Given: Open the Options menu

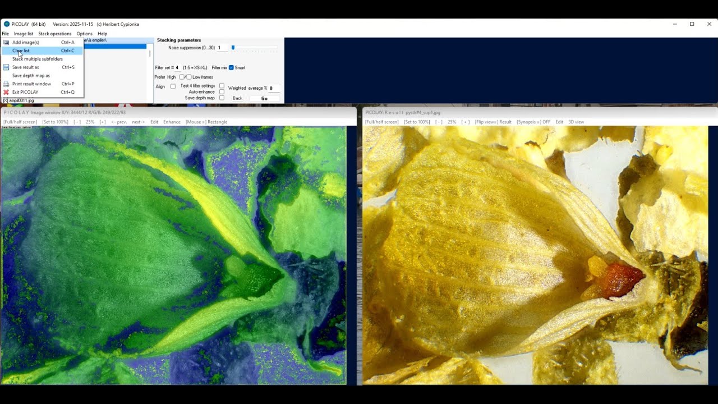Looking at the screenshot, I should 85,34.
